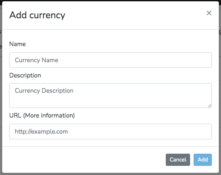Dismiss the dialog using the gray Cancel button
The height and width of the screenshot is (175, 221).
click(x=178, y=160)
